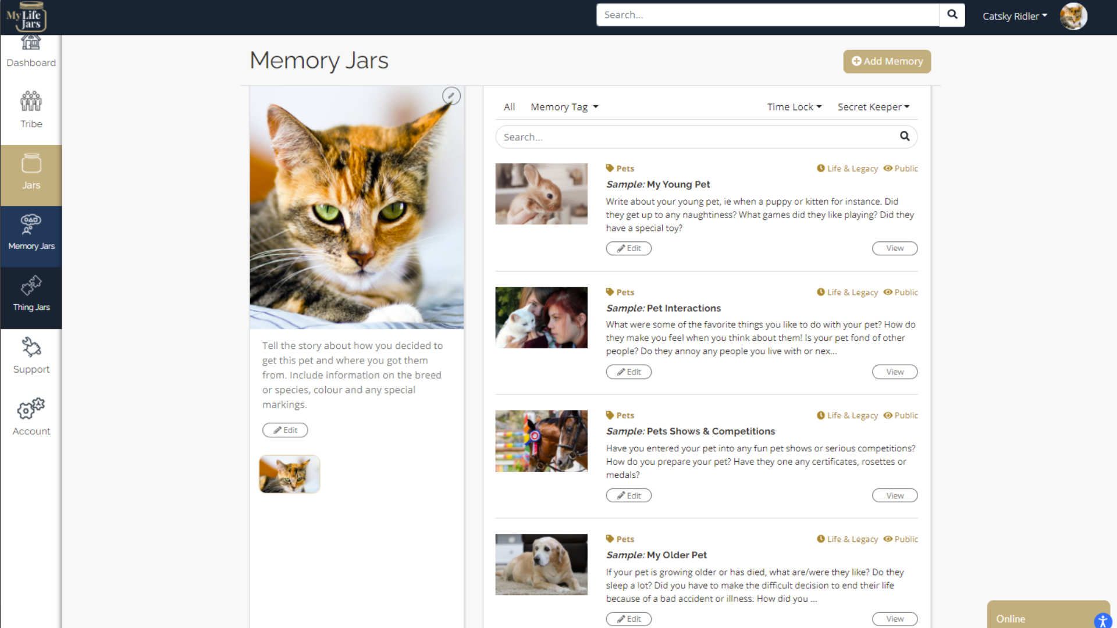Expand the Memory Tag dropdown
This screenshot has height=628, width=1117.
click(564, 107)
